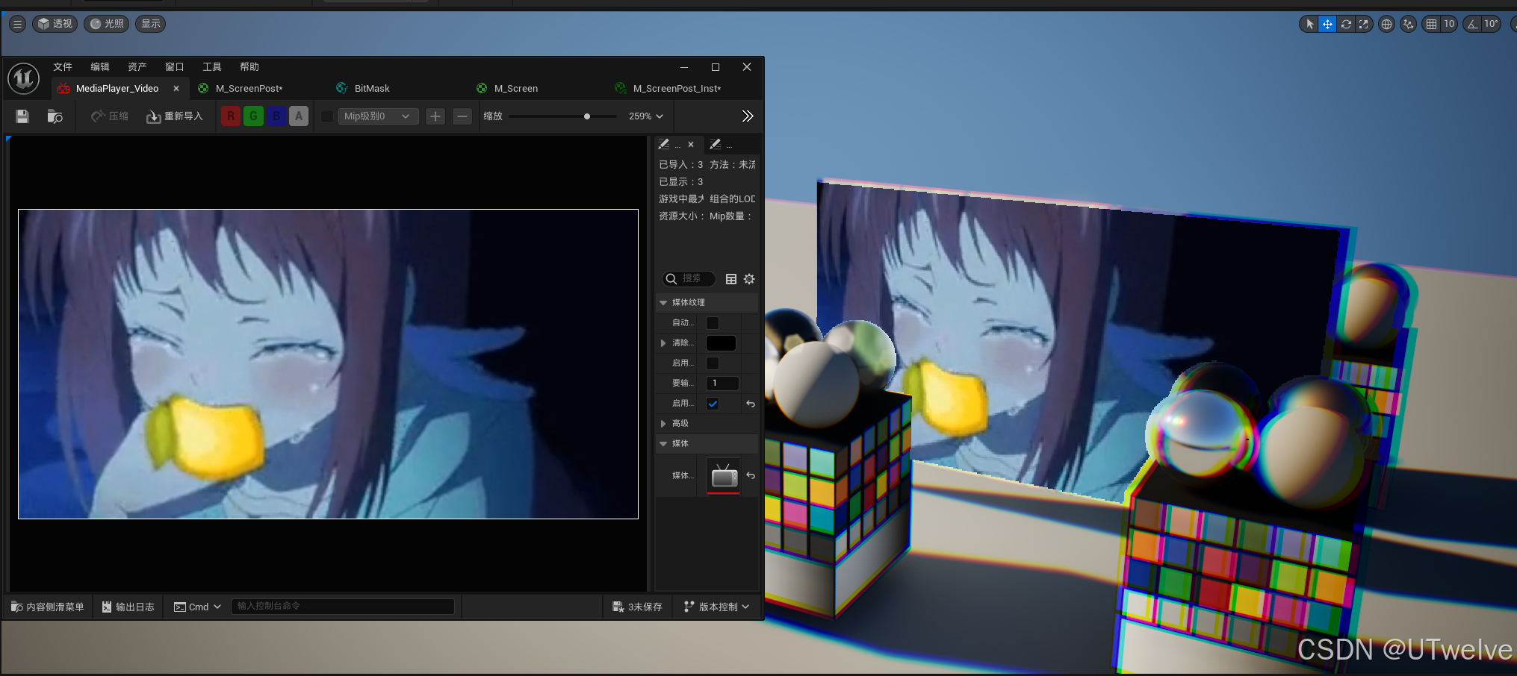The image size is (1517, 676).
Task: Click the 重新导入 reimport button
Action: coord(175,116)
